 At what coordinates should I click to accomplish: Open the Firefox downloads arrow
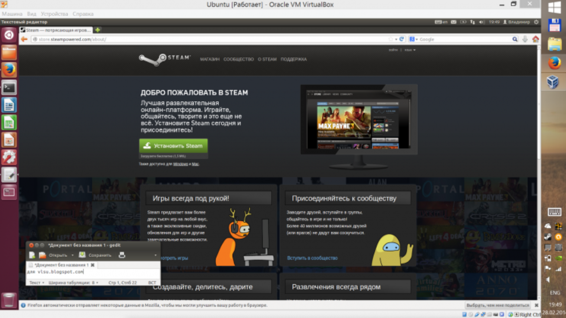pyautogui.click(x=525, y=39)
